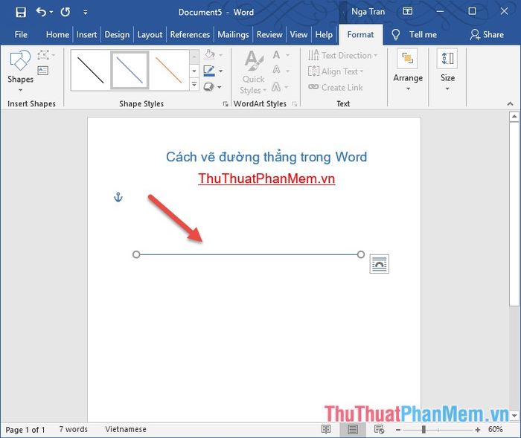
Task: Undo the last action
Action: coord(41,13)
